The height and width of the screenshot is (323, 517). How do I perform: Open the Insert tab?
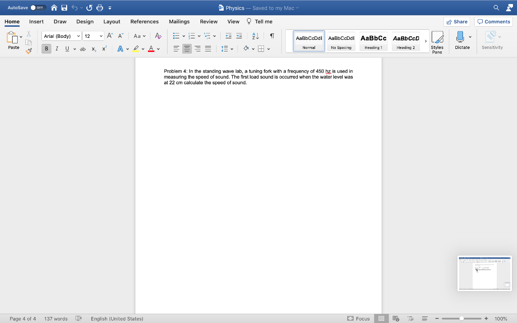[x=36, y=21]
